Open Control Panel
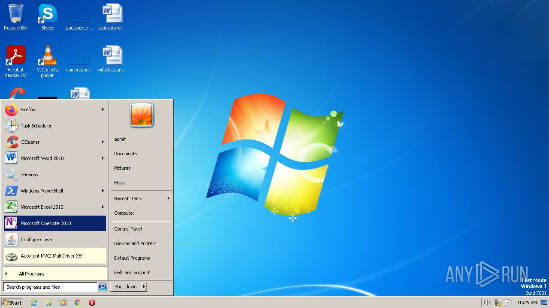Viewport: 549px width, 308px height. (142, 229)
